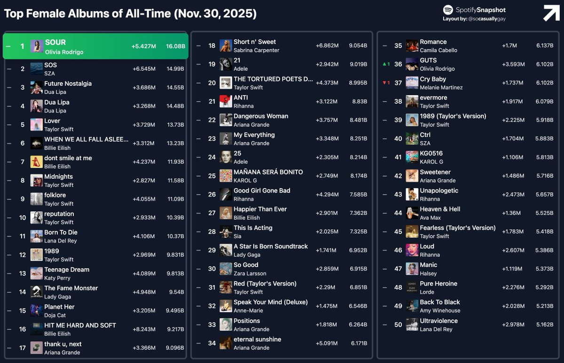
Task: Click the 'My Everything' album title
Action: 254,135
